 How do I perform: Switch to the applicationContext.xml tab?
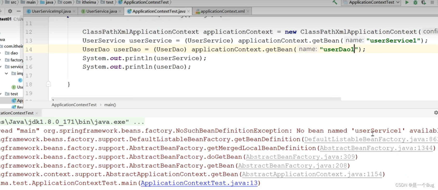tap(222, 11)
